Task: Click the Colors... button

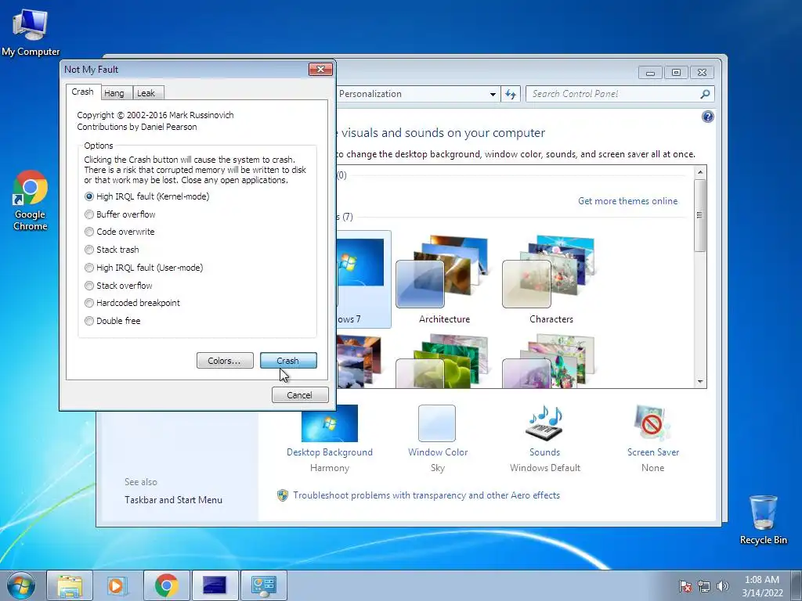Action: tap(225, 360)
